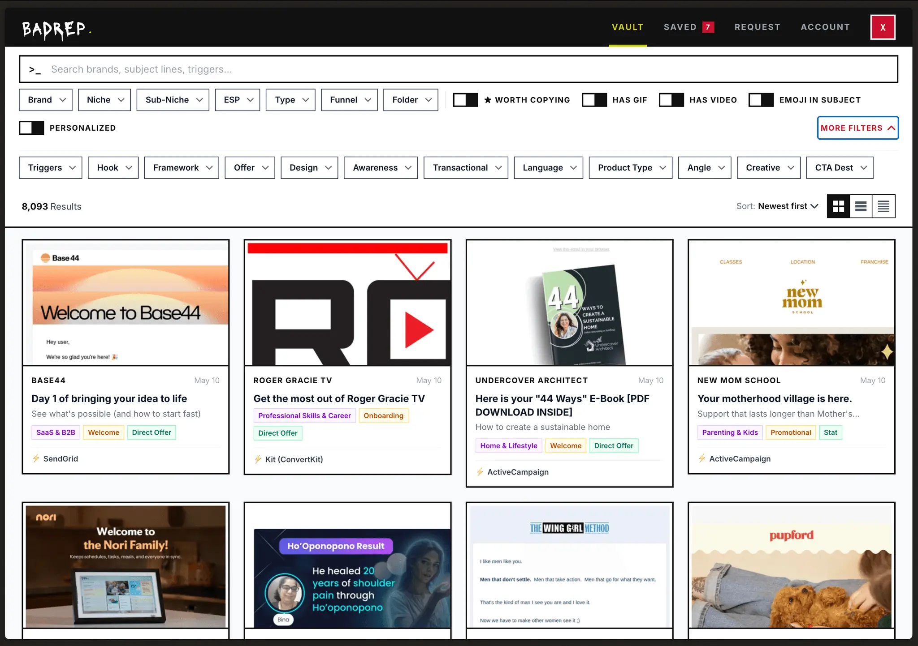
Task: Open the Awareness dropdown
Action: (x=381, y=167)
